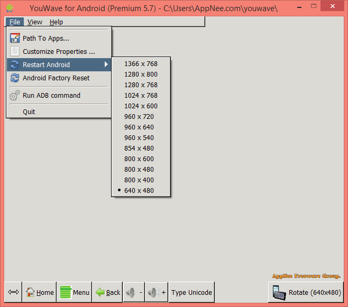
Task: Click the Rotate (640x480) label
Action: click(x=315, y=293)
